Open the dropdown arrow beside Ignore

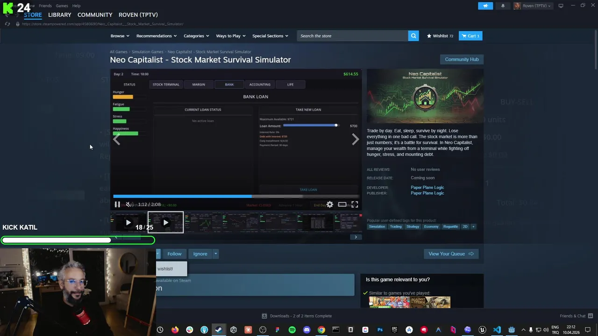tap(215, 254)
